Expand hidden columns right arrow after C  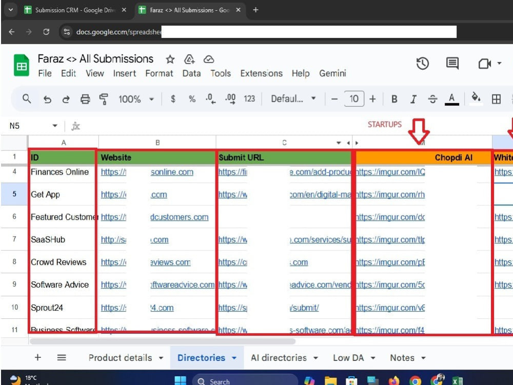(x=357, y=143)
